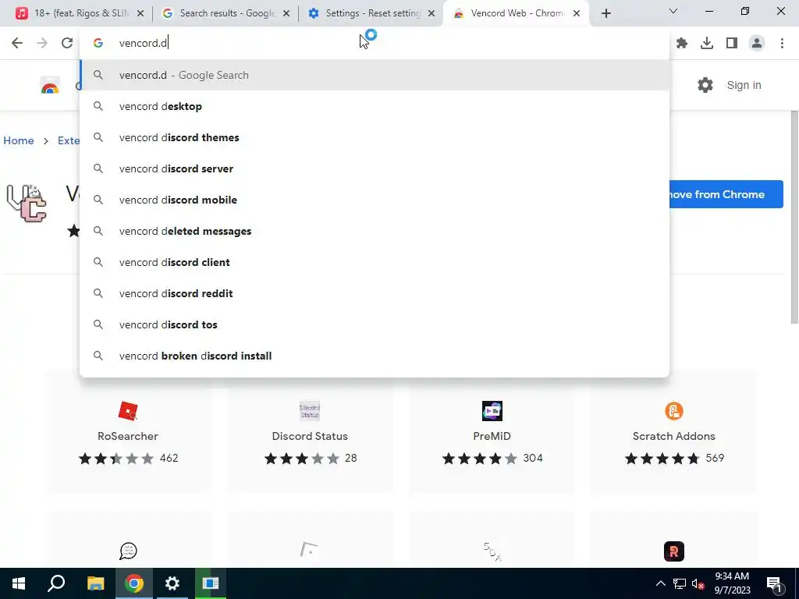
Task: Select 'vencord discord client' suggestion
Action: pos(375,262)
